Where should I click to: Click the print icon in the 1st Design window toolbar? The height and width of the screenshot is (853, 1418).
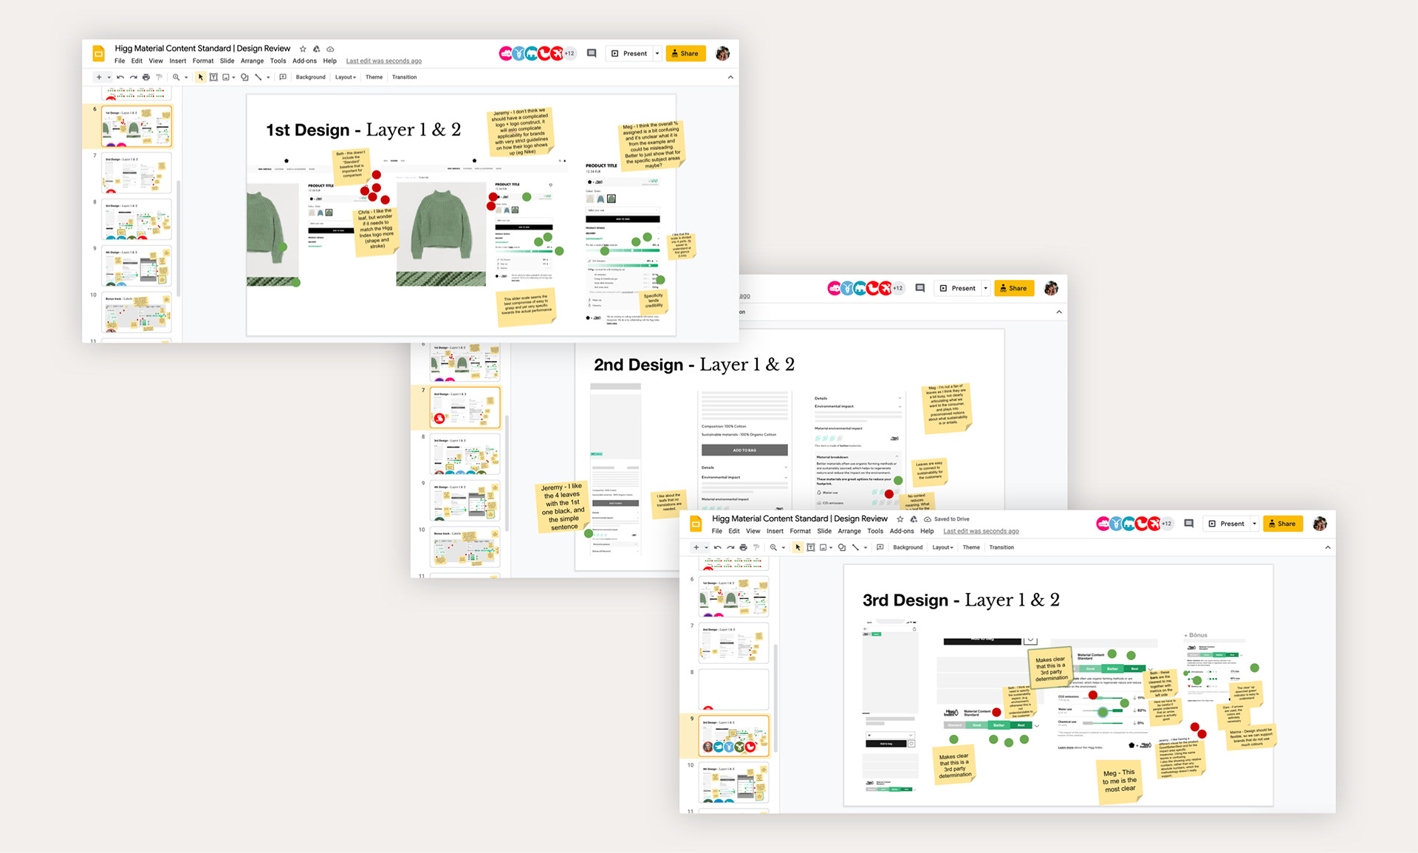[146, 77]
